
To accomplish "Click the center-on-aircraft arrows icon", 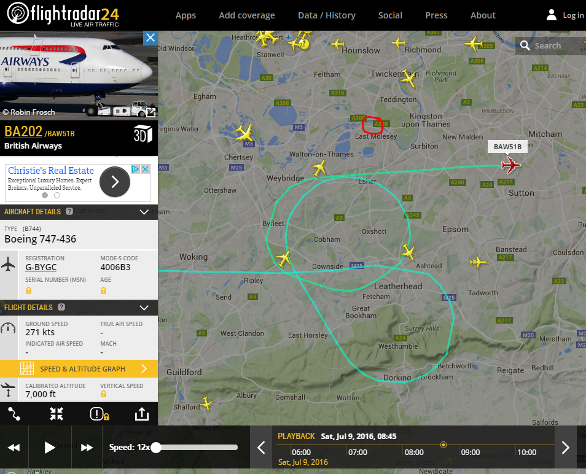I will 57,414.
